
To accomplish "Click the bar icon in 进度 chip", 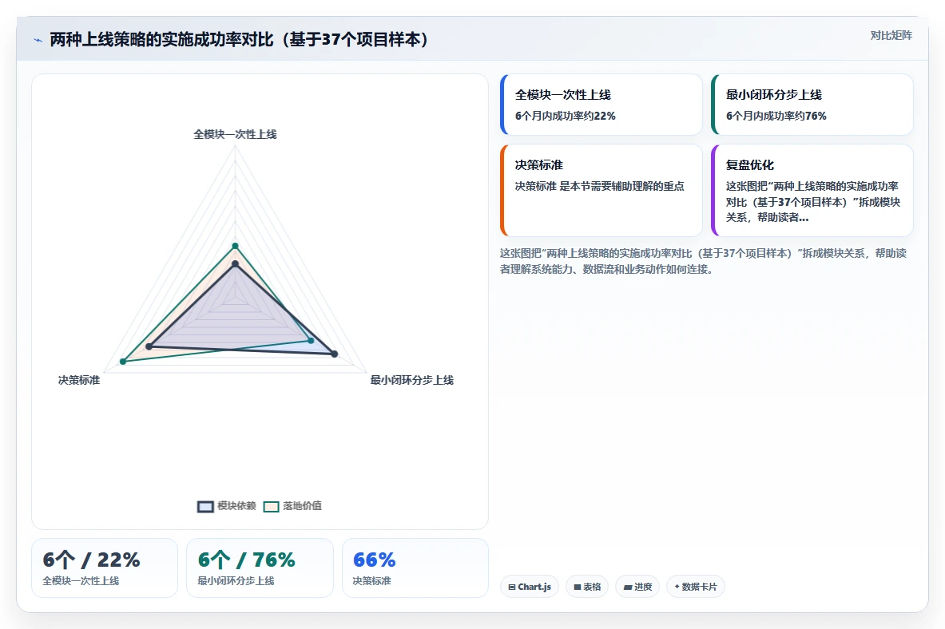I will click(627, 587).
